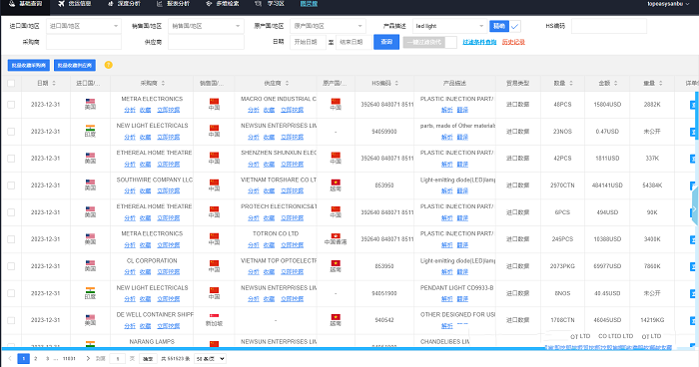Click the India flag in NEW LIGHT ELECTRICALS row
Image resolution: width=699 pixels, height=367 pixels.
click(90, 128)
